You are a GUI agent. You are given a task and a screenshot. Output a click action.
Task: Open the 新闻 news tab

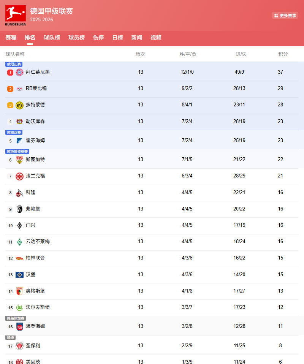(137, 38)
